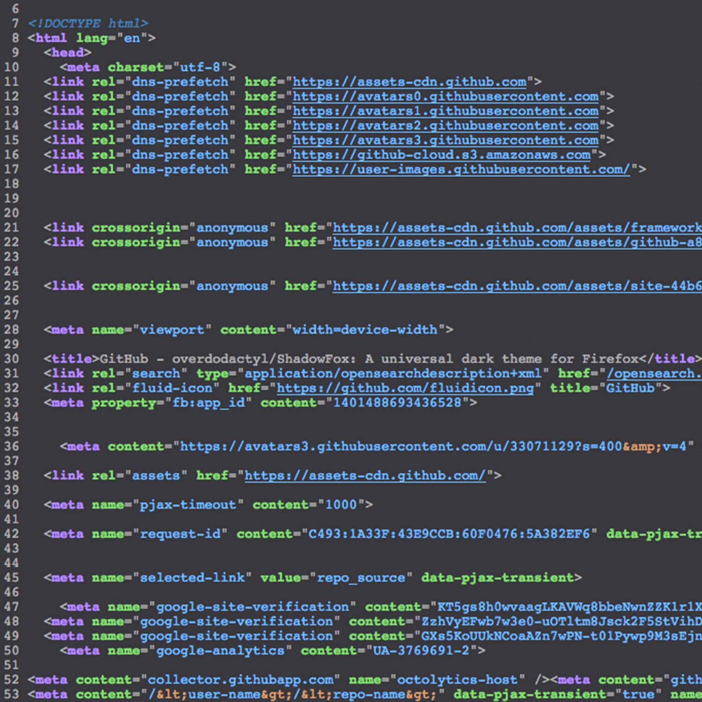Screen dimensions: 702x702
Task: Follow the user-images.githubusercontent.com link
Action: (461, 169)
